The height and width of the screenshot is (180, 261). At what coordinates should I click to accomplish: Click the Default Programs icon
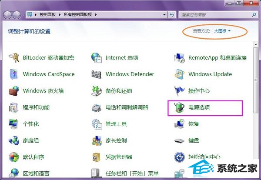point(14,157)
